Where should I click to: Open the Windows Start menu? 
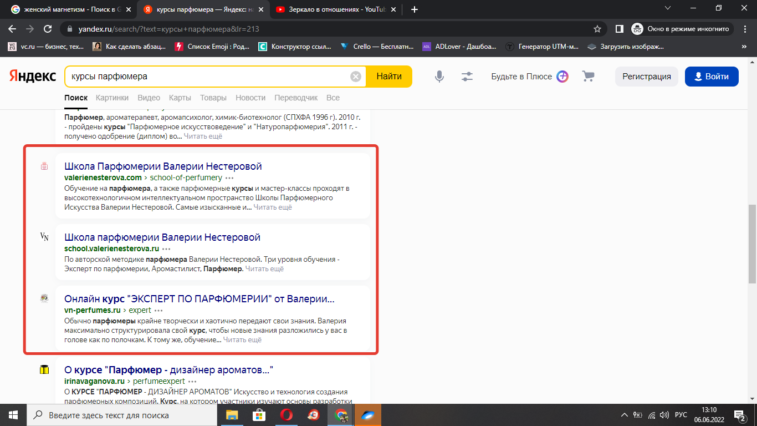(13, 415)
